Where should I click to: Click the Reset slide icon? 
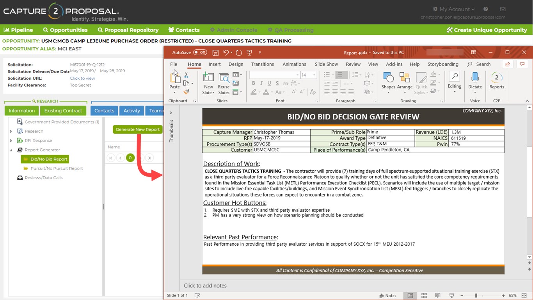pos(236,83)
